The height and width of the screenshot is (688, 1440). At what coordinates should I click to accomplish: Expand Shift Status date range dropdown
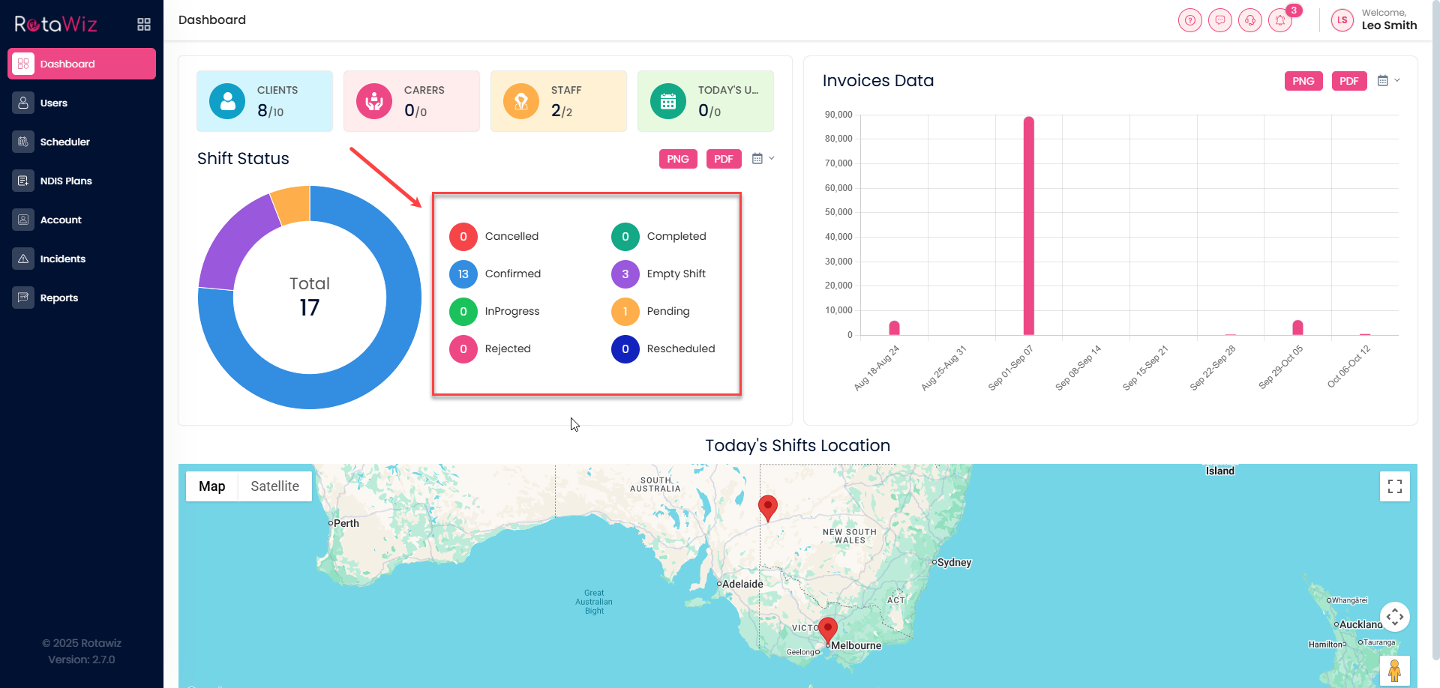(x=763, y=159)
